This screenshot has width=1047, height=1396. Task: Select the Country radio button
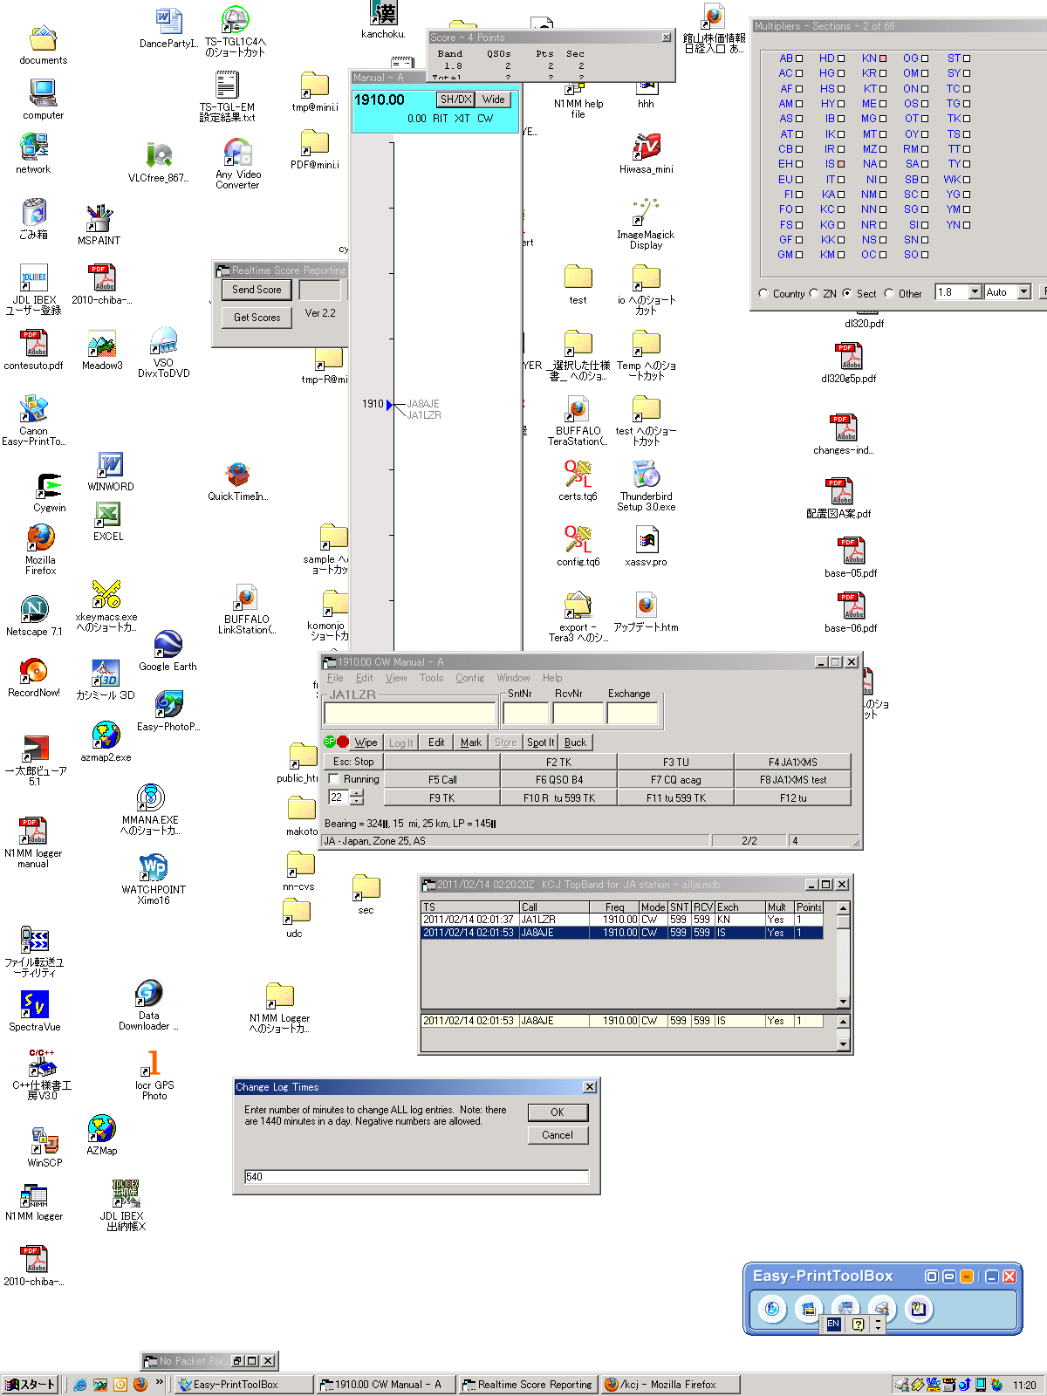(x=763, y=294)
